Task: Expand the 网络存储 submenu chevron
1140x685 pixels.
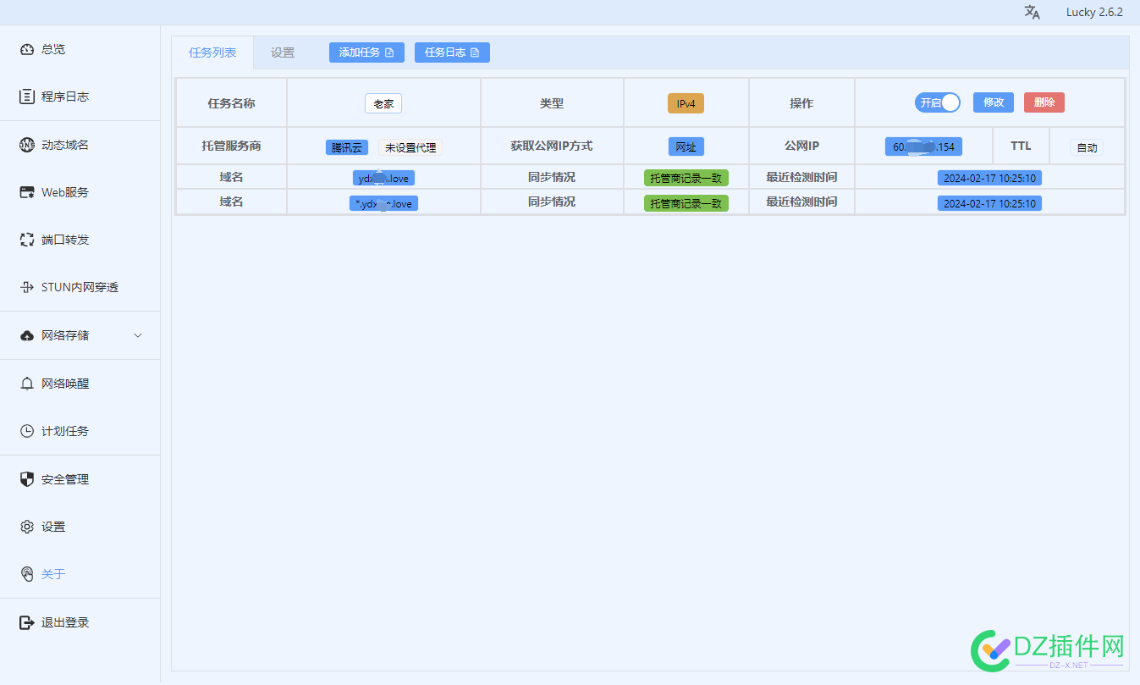Action: pyautogui.click(x=138, y=335)
